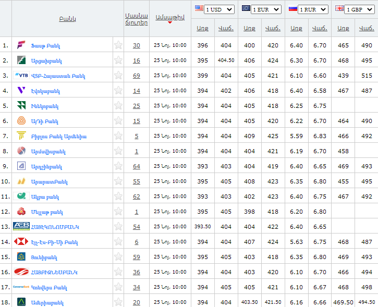
Task: Click the VTB bank logo
Action: click(21, 76)
